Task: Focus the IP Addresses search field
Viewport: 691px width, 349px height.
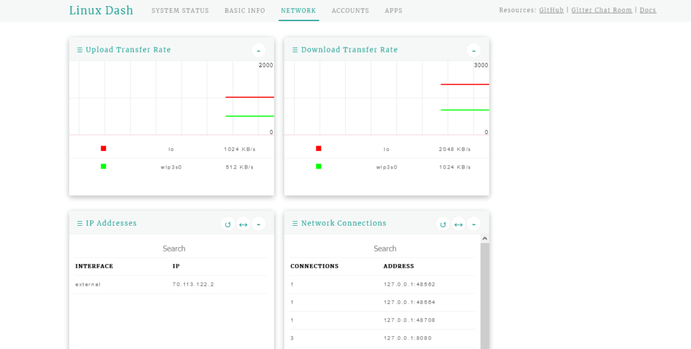Action: click(171, 249)
